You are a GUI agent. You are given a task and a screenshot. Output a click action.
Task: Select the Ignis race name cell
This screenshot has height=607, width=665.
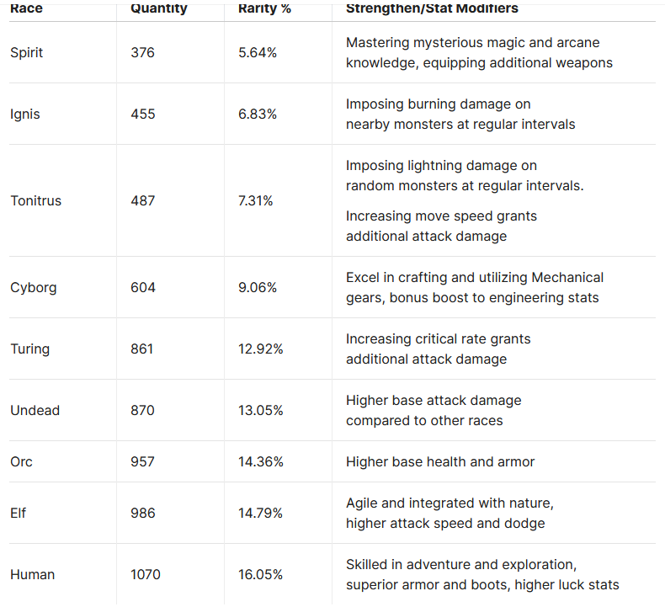[x=25, y=114]
